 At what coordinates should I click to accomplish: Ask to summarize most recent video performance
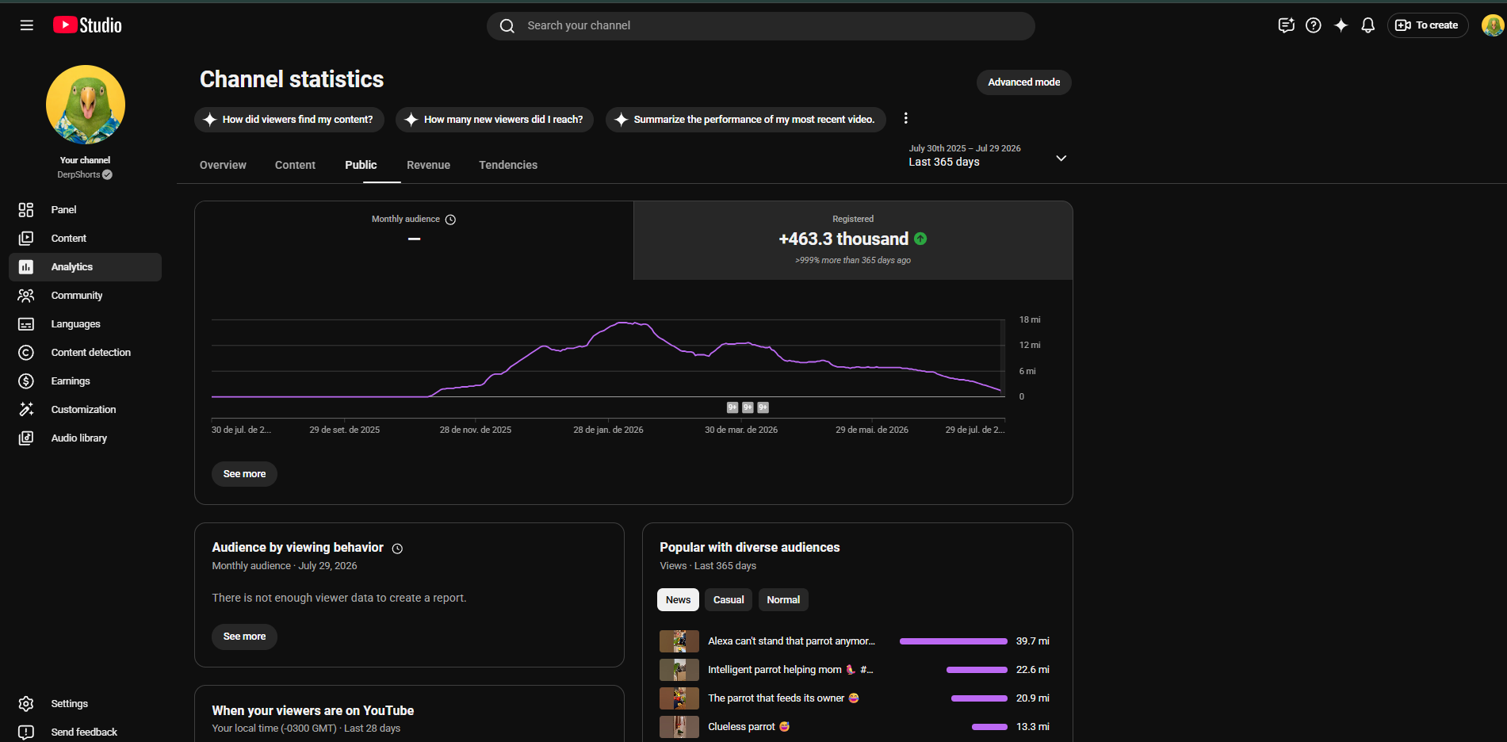(746, 120)
